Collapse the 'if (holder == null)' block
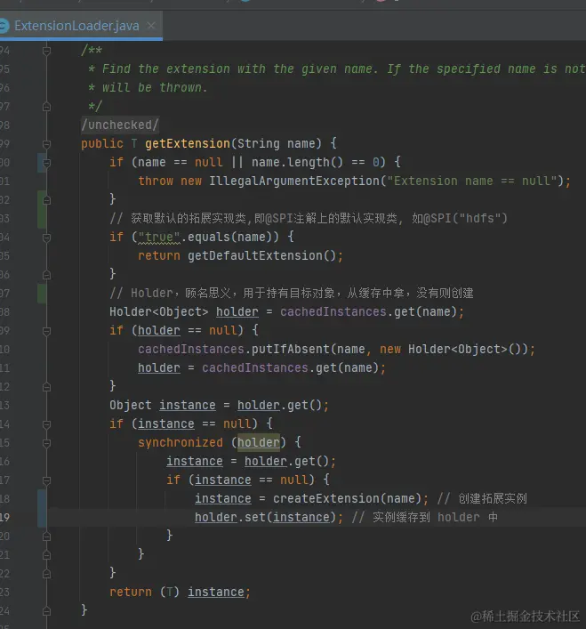 click(x=46, y=331)
